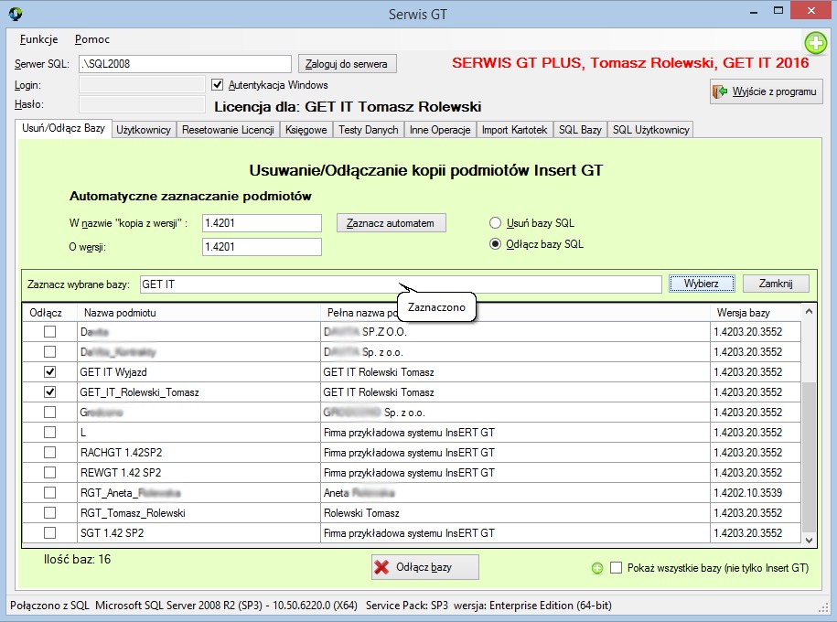Click the Hasło input field
The image size is (837, 622).
click(142, 104)
